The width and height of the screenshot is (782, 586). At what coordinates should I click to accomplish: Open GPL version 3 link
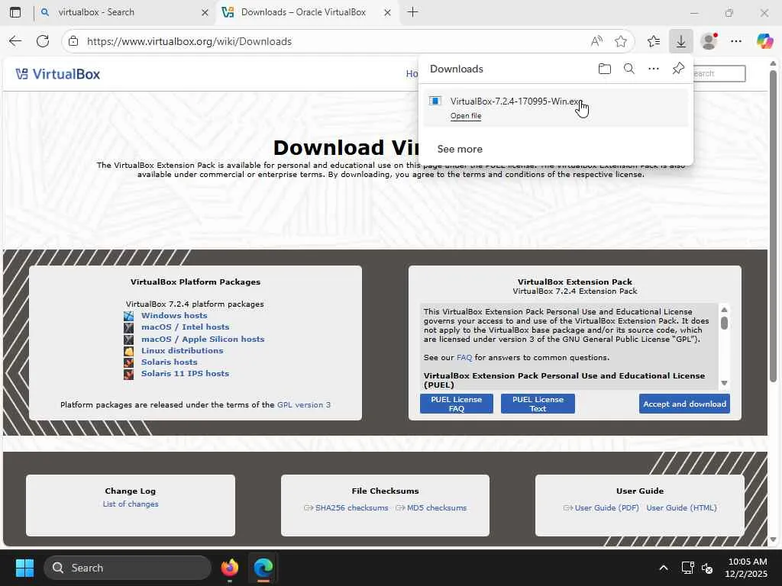pos(304,404)
